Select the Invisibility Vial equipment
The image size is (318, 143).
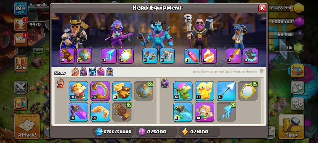click(183, 112)
